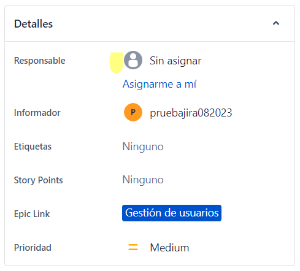Viewport: 300px width, 271px height.
Task: Edit the Etiquetas Ninguno value
Action: 143,147
